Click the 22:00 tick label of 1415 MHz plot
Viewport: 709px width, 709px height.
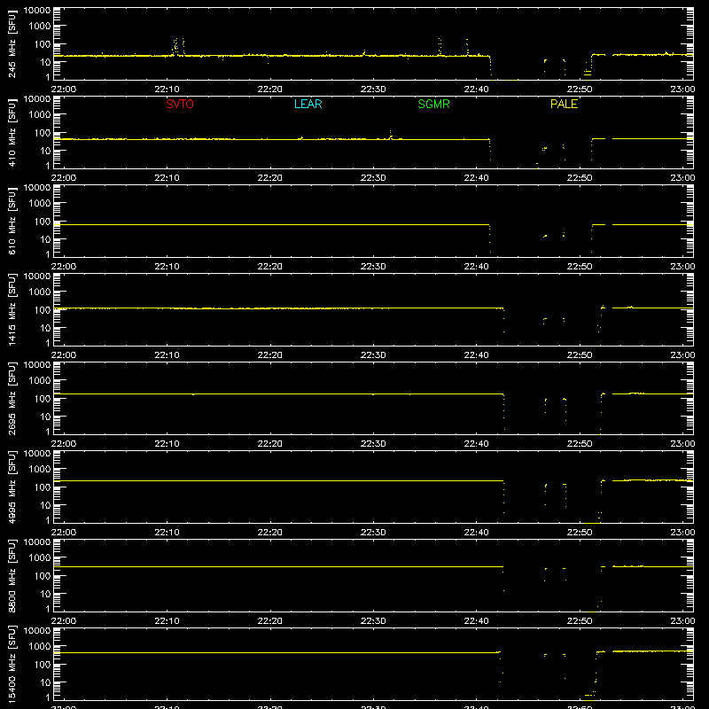63,355
